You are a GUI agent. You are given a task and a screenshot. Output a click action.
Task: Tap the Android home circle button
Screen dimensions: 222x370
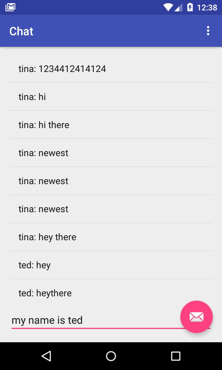(x=111, y=356)
